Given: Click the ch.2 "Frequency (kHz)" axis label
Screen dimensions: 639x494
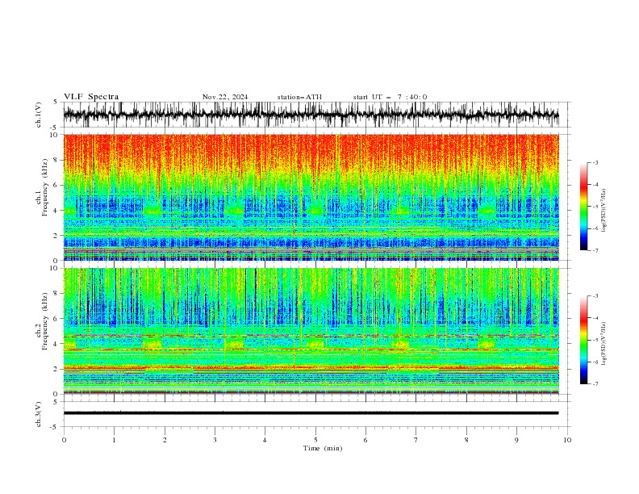Looking at the screenshot, I should (44, 321).
